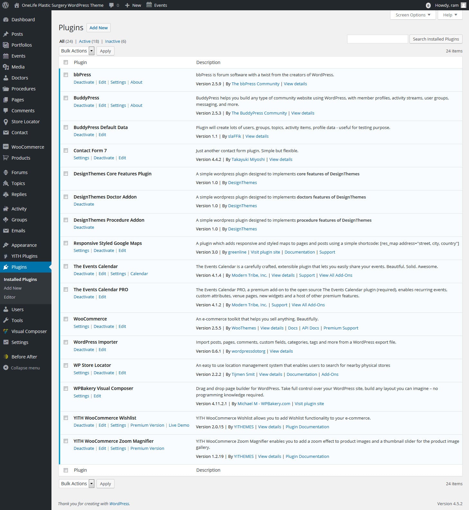The height and width of the screenshot is (510, 469).
Task: Open Editor under Plugins submenu
Action: [x=10, y=297]
